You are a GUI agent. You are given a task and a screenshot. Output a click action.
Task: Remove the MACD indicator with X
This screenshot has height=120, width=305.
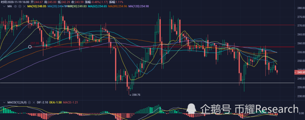pos(34,102)
